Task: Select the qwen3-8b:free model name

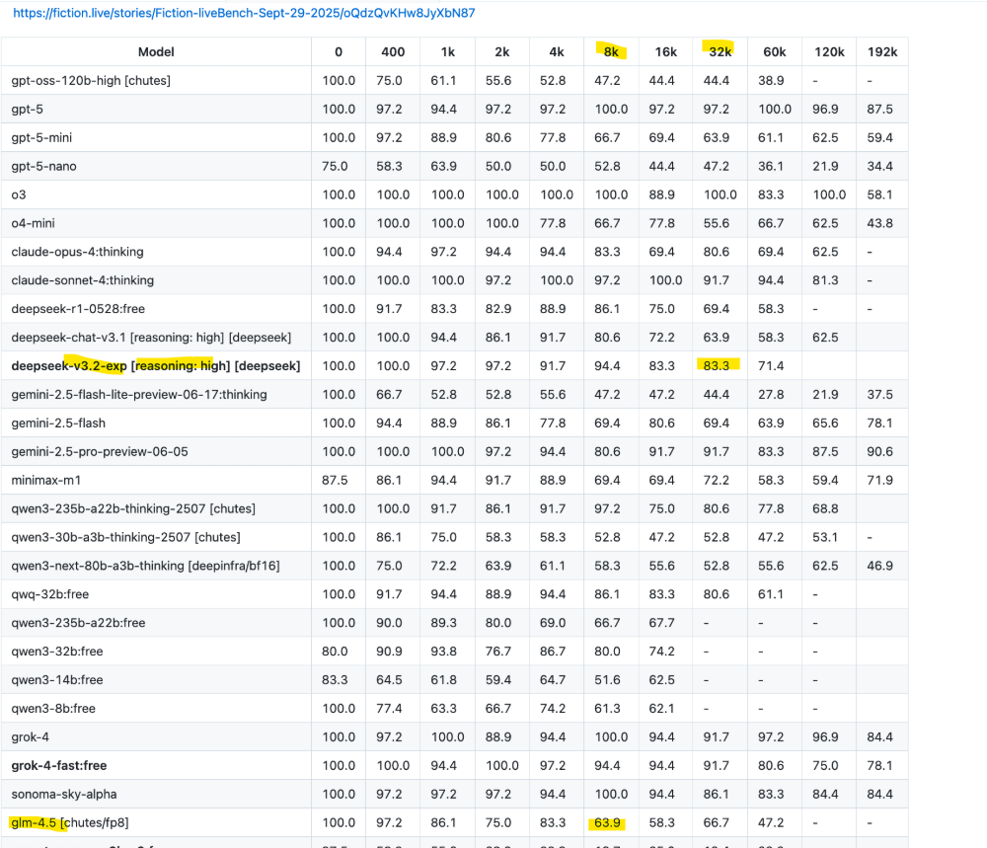Action: 53,708
